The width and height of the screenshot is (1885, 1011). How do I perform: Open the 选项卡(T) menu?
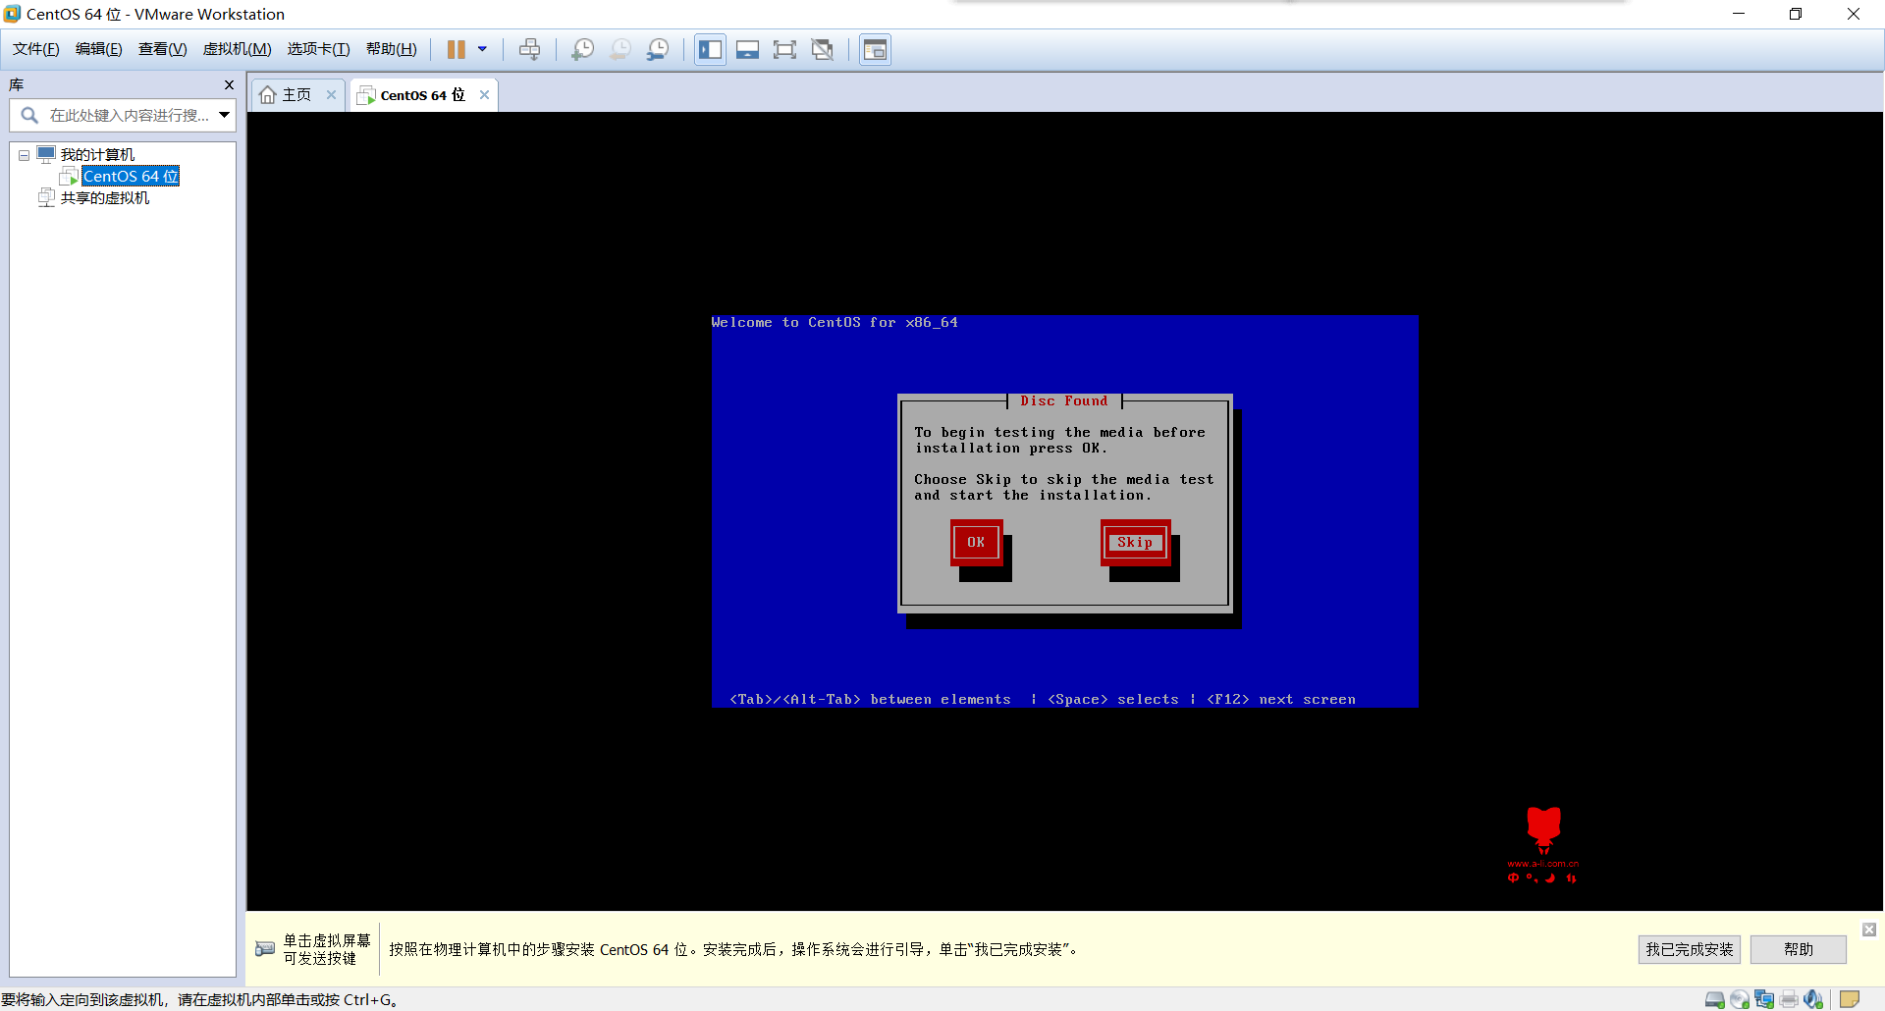(x=318, y=49)
